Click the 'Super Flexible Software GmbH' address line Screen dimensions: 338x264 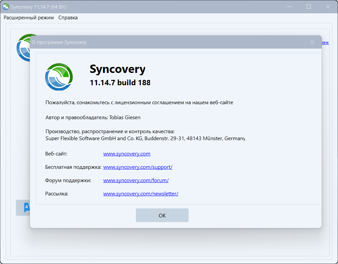pyautogui.click(x=145, y=138)
